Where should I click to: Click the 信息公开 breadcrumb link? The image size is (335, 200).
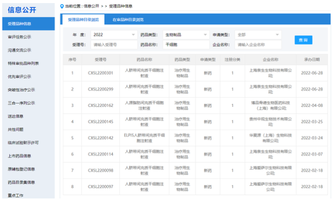(91, 6)
